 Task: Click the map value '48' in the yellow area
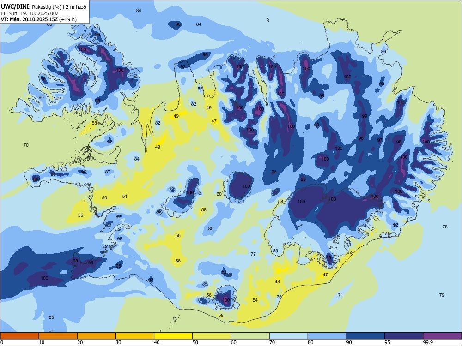pyautogui.click(x=277, y=281)
